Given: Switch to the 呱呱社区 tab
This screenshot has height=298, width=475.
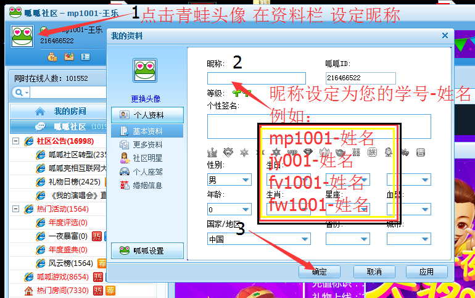Looking at the screenshot, I should 59,126.
